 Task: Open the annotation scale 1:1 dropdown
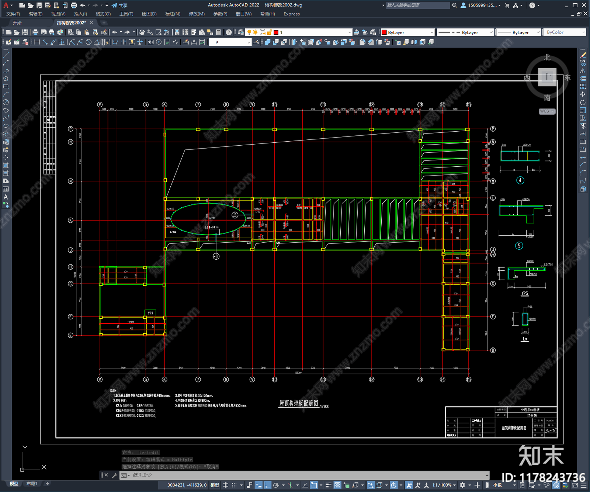(444, 485)
